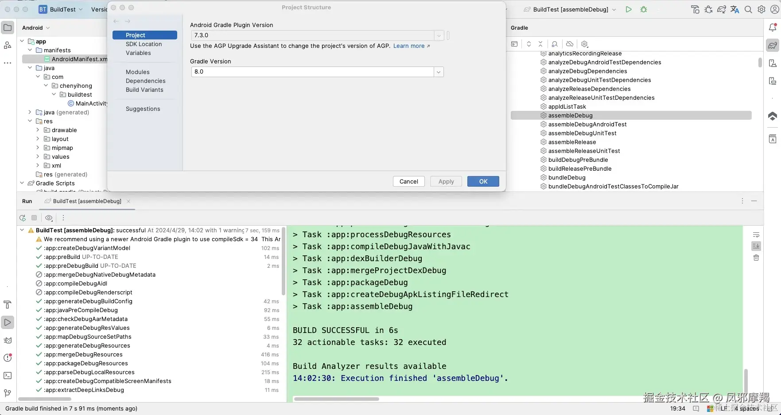Image resolution: width=781 pixels, height=415 pixels.
Task: Select the bundleDebug Gradle task
Action: [x=567, y=177]
